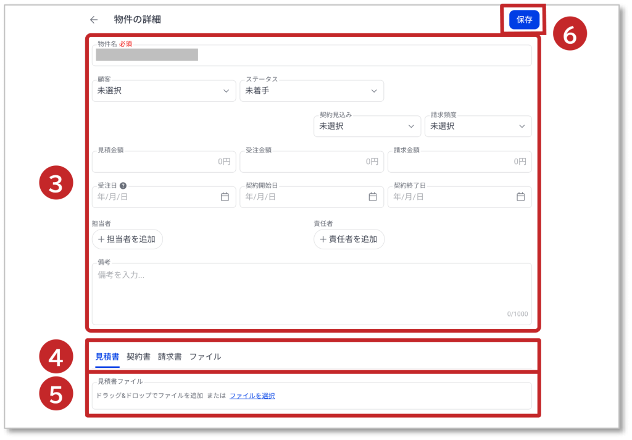Viewport: 632px width, 440px height.
Task: Click the ファイルを選択 link
Action: pos(252,396)
